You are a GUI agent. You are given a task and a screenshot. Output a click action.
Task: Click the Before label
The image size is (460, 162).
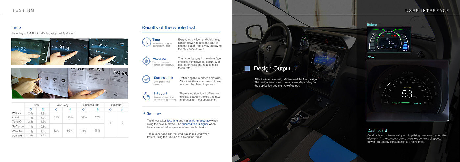372,25
